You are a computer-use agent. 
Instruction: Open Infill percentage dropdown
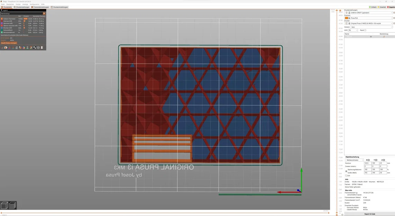tap(353, 30)
